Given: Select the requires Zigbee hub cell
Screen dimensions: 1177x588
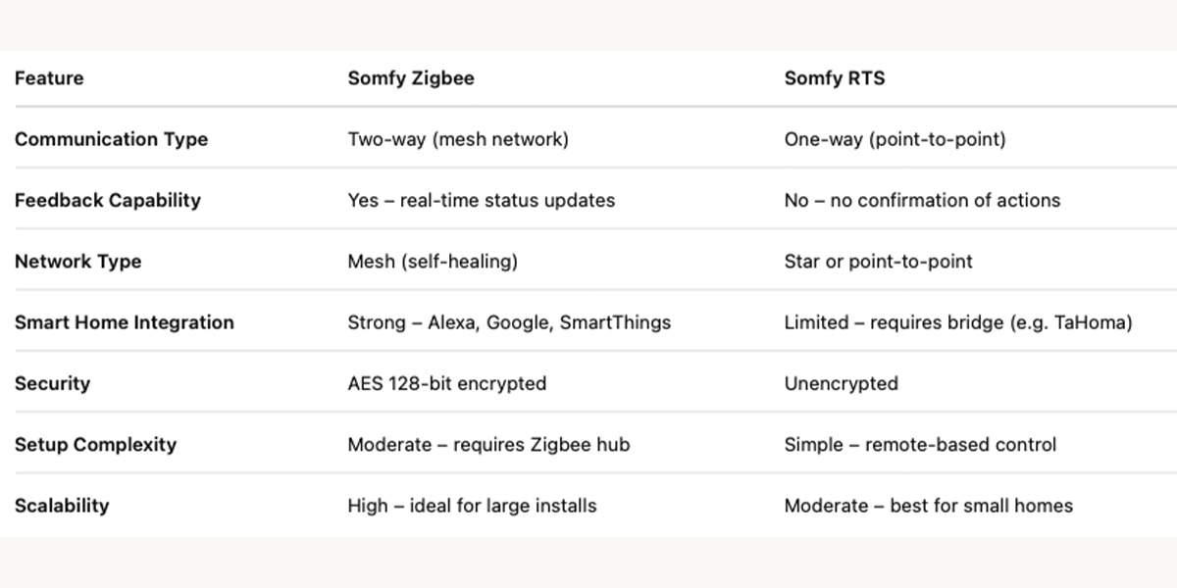Looking at the screenshot, I should 488,444.
